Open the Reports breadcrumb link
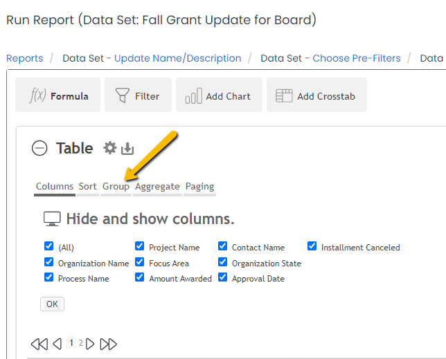 coord(25,58)
